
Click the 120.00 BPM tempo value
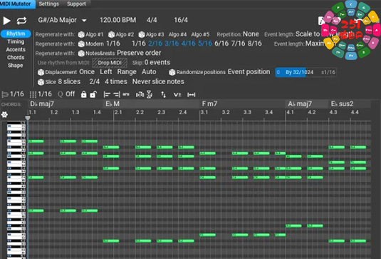tap(118, 20)
